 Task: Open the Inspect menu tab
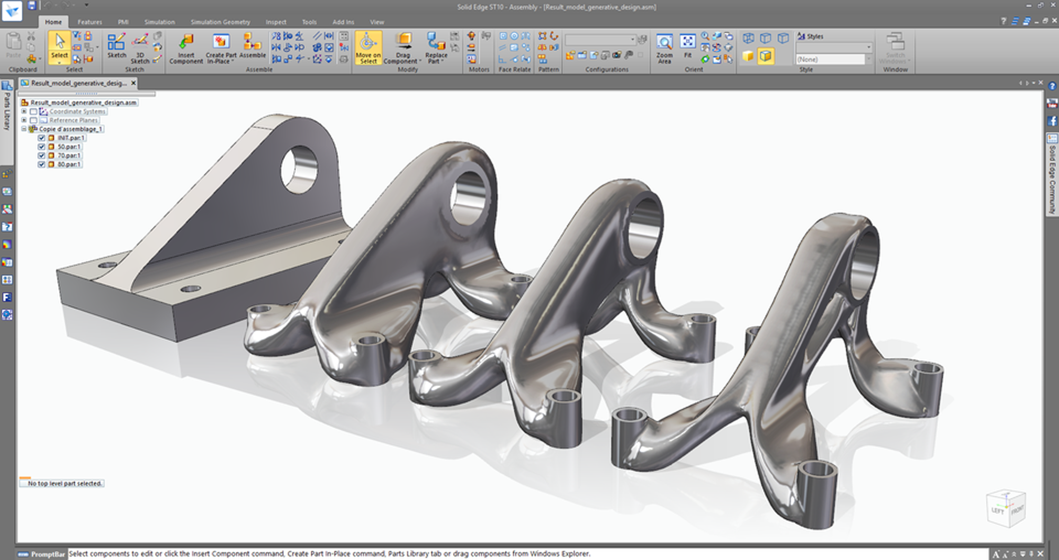coord(276,22)
